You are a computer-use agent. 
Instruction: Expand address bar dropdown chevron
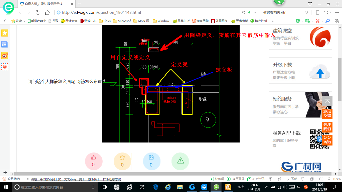point(255,12)
